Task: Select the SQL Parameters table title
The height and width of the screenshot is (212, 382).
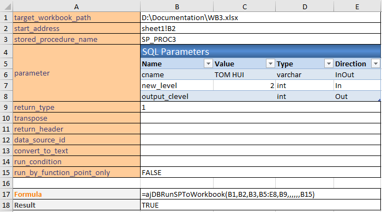Action: [x=260, y=52]
